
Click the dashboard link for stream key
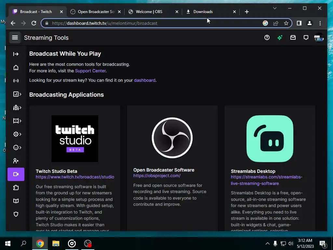pyautogui.click(x=145, y=80)
